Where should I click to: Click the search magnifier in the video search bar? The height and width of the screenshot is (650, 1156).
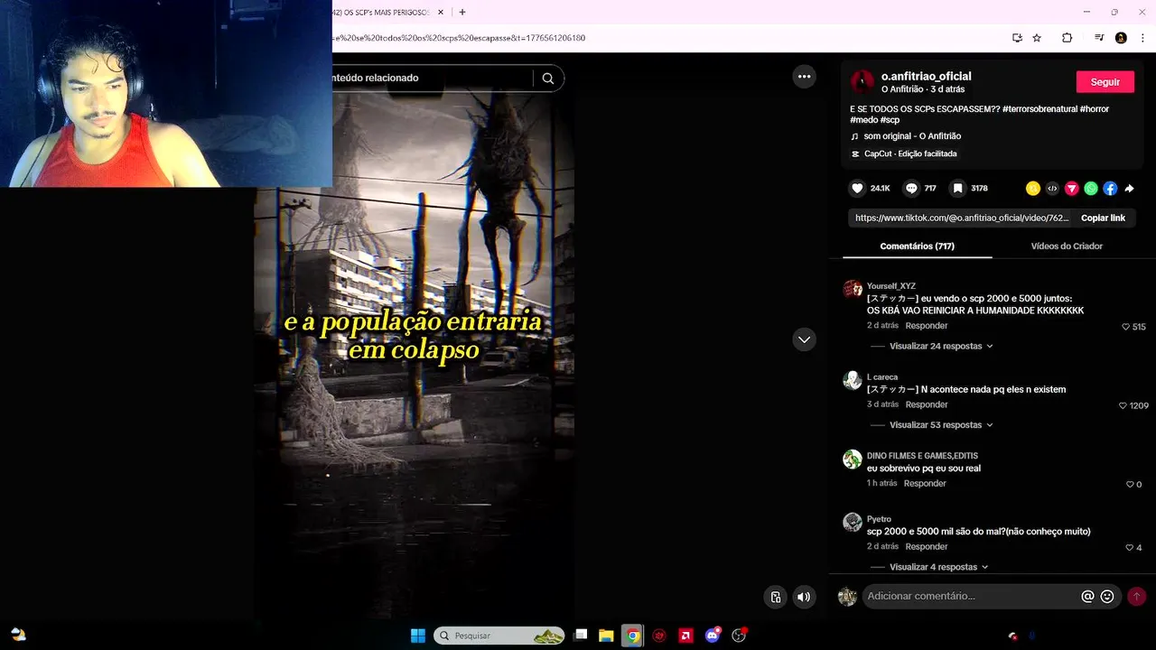click(548, 79)
